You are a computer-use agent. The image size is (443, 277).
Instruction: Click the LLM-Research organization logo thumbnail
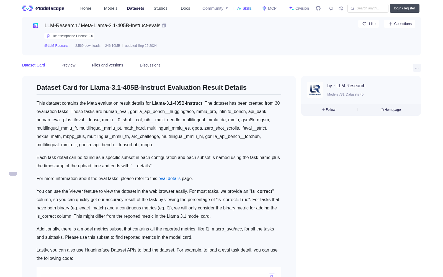[x=315, y=89]
